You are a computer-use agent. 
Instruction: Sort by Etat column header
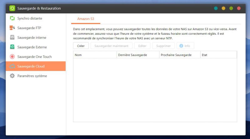click(218, 55)
